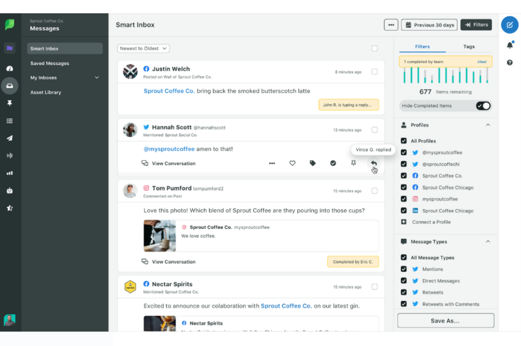This screenshot has height=346, width=521.
Task: Uncheck the @sproutcoffechi profile checkbox
Action: 403,164
